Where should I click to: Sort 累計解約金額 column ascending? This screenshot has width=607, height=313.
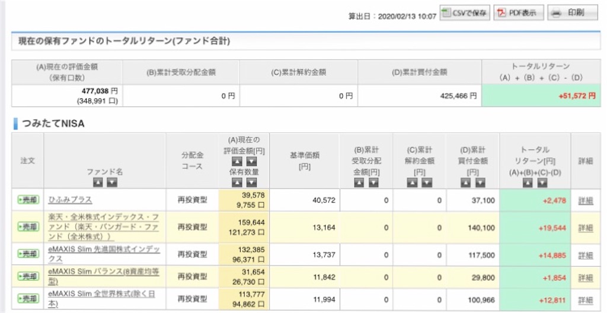(x=413, y=183)
